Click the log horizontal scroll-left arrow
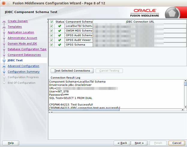The image size is (187, 147). click(x=50, y=109)
